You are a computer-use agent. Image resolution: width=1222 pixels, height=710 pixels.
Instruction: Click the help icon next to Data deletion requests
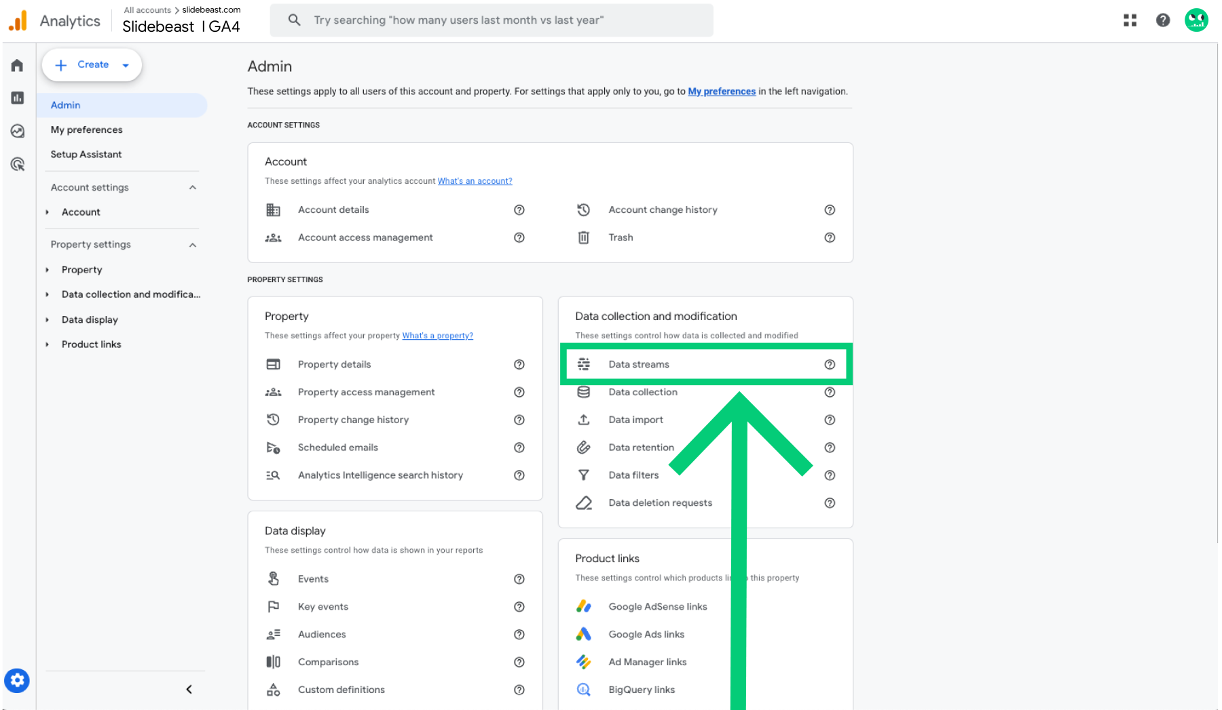click(x=830, y=503)
